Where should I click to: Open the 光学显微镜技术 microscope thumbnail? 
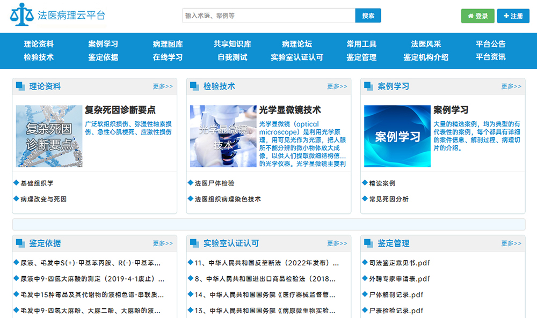point(223,136)
